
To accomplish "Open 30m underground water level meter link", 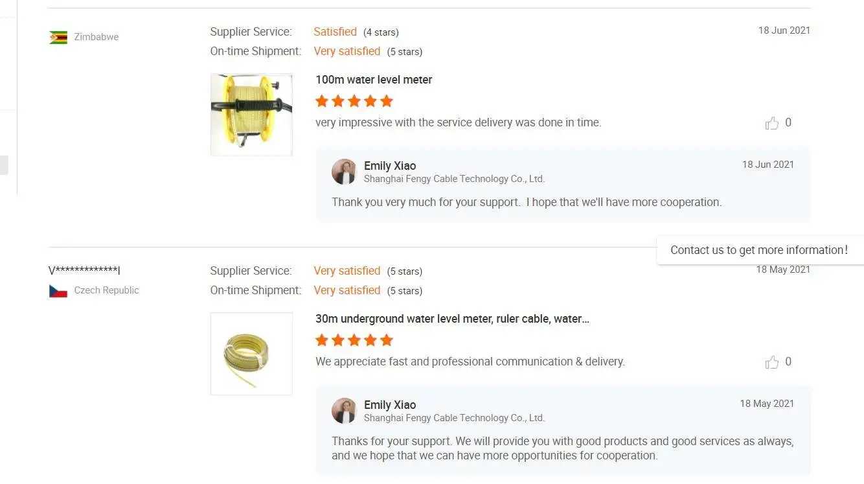I will 452,319.
